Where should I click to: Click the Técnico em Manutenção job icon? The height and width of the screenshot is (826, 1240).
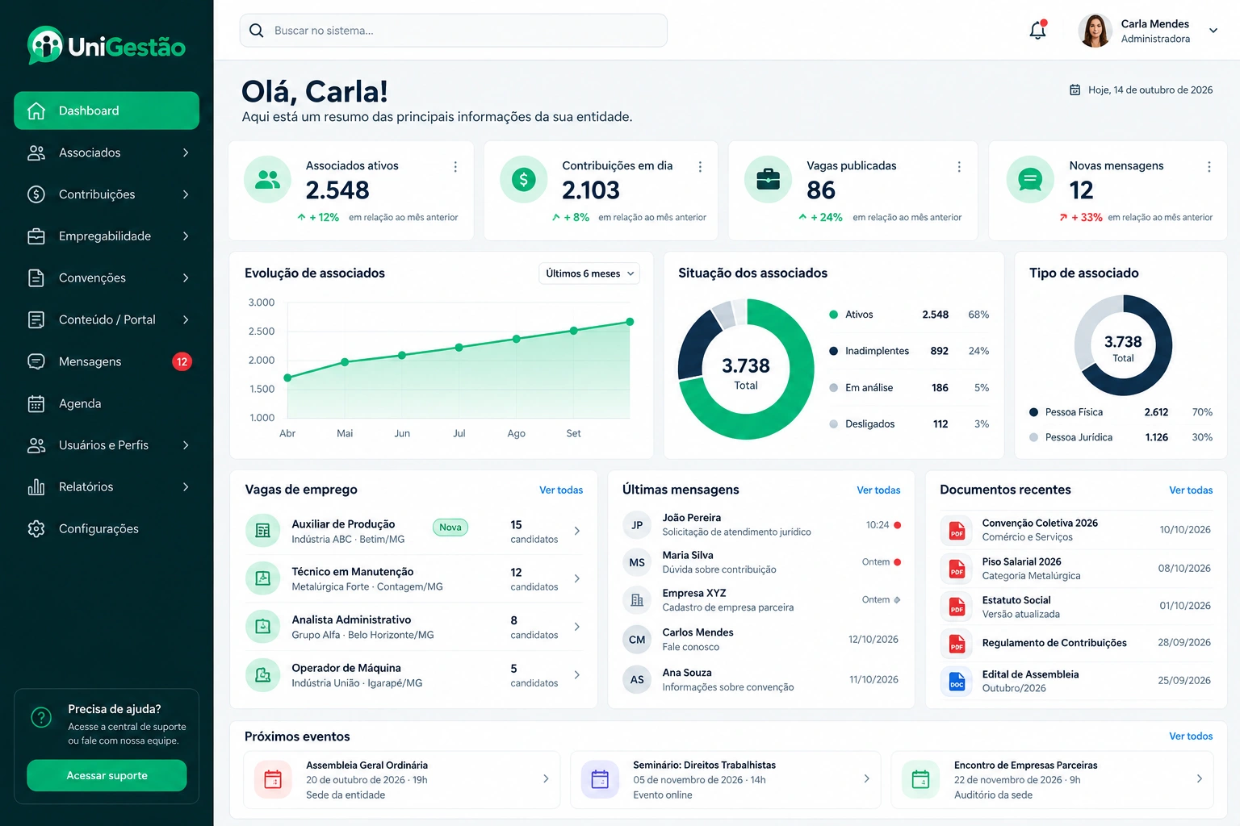coord(262,578)
